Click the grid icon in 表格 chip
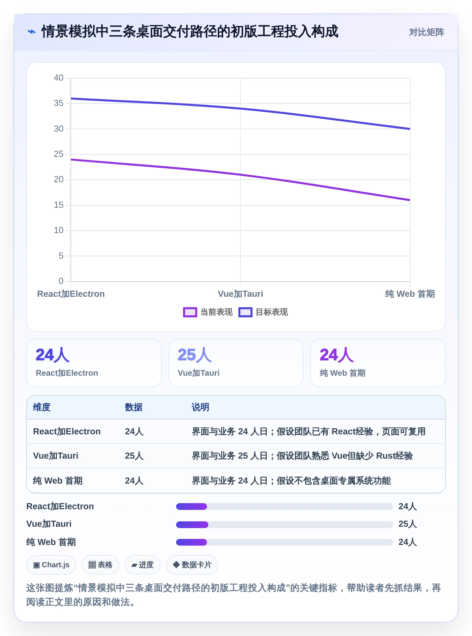472x636 pixels. [92, 565]
